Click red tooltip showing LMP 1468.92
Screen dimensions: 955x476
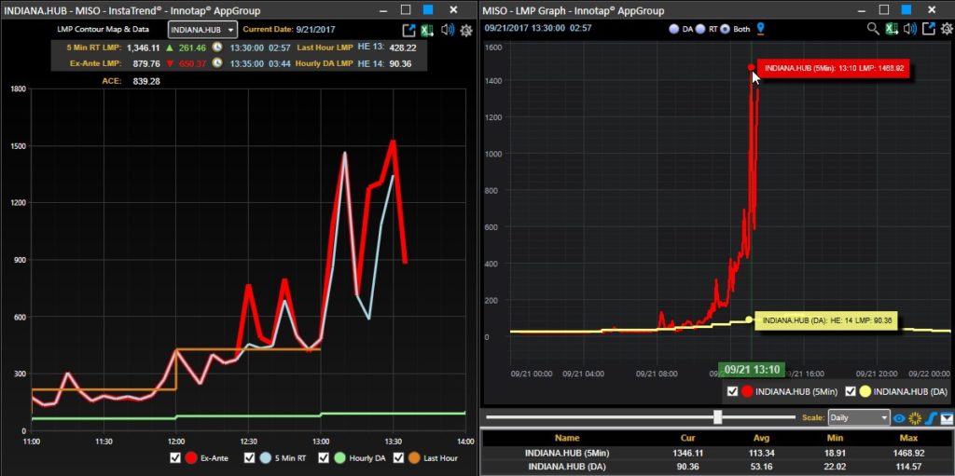[x=835, y=69]
